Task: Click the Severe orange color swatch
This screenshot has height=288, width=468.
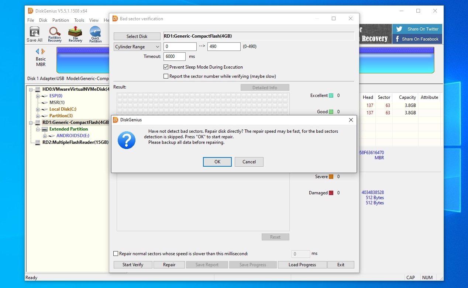Action: click(x=331, y=177)
